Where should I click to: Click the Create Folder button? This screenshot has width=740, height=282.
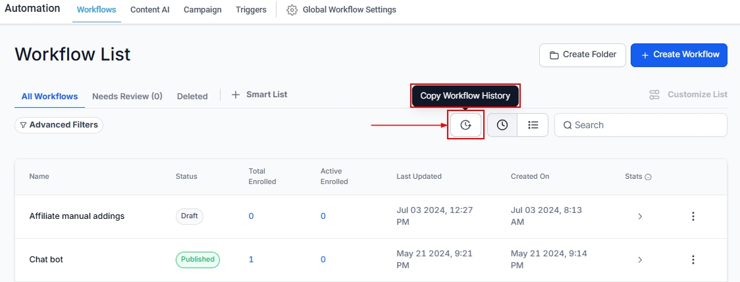click(x=582, y=55)
